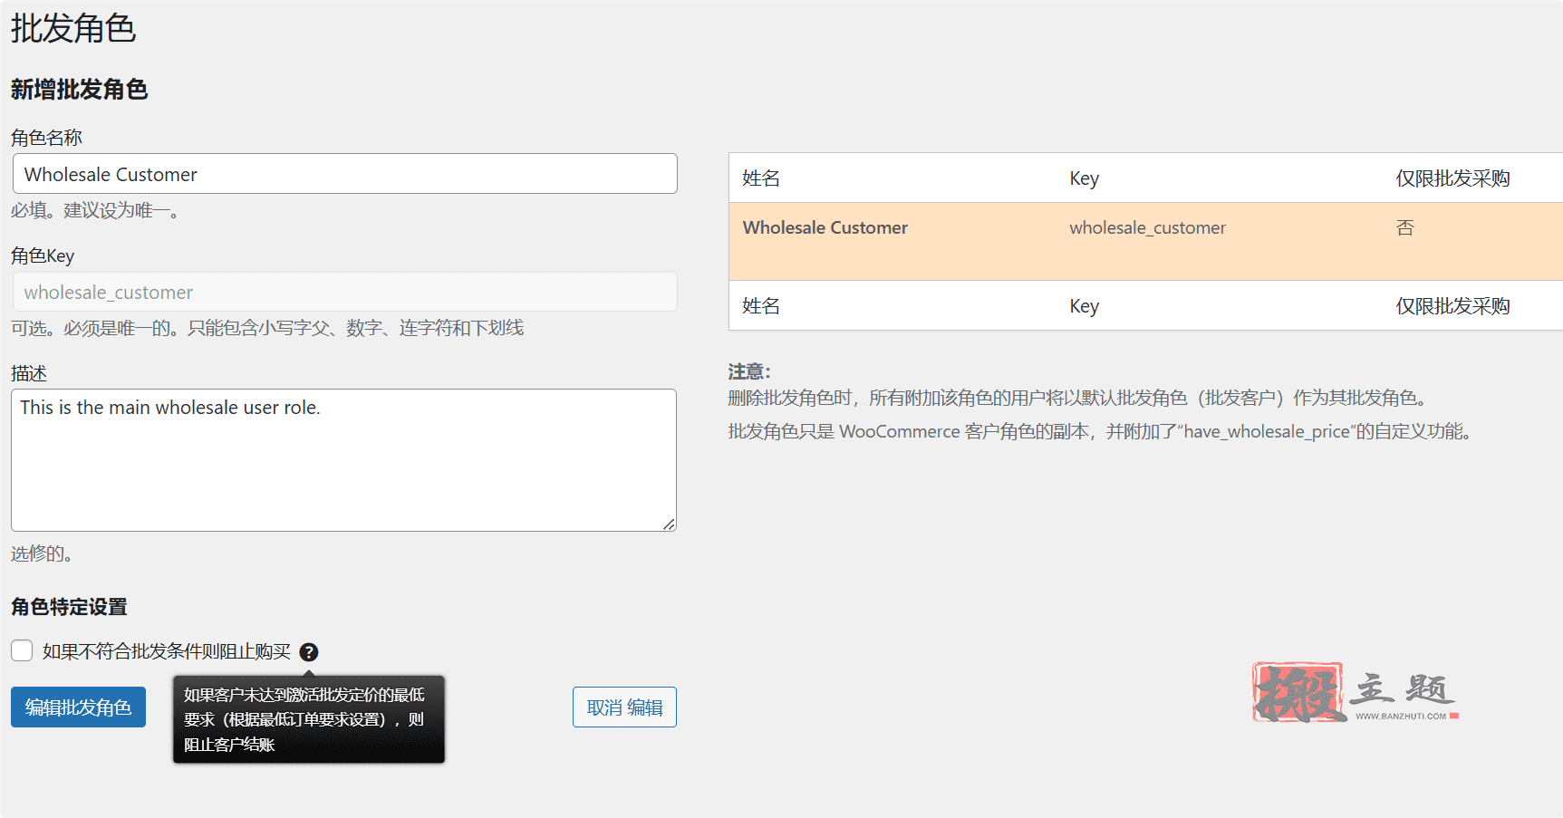Click the Key column header at top
The image size is (1563, 818).
tap(1084, 178)
